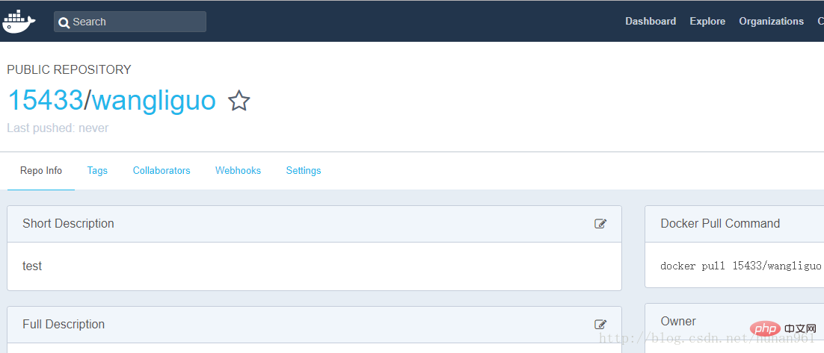Edit the Full Description via pencil icon
This screenshot has width=824, height=353.
(x=600, y=325)
